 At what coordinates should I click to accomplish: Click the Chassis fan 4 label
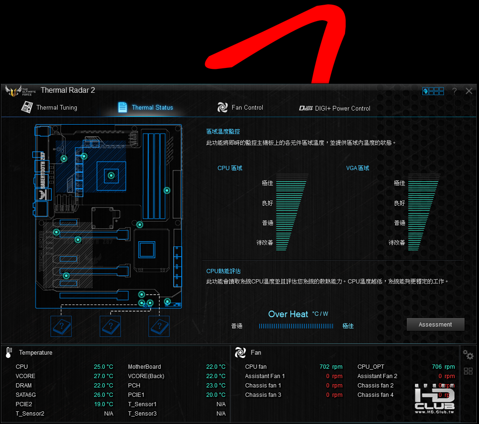pyautogui.click(x=376, y=395)
